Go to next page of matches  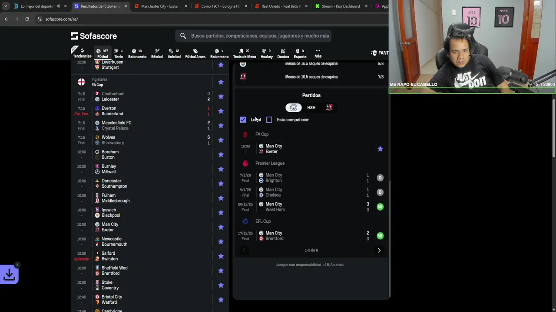pos(379,250)
